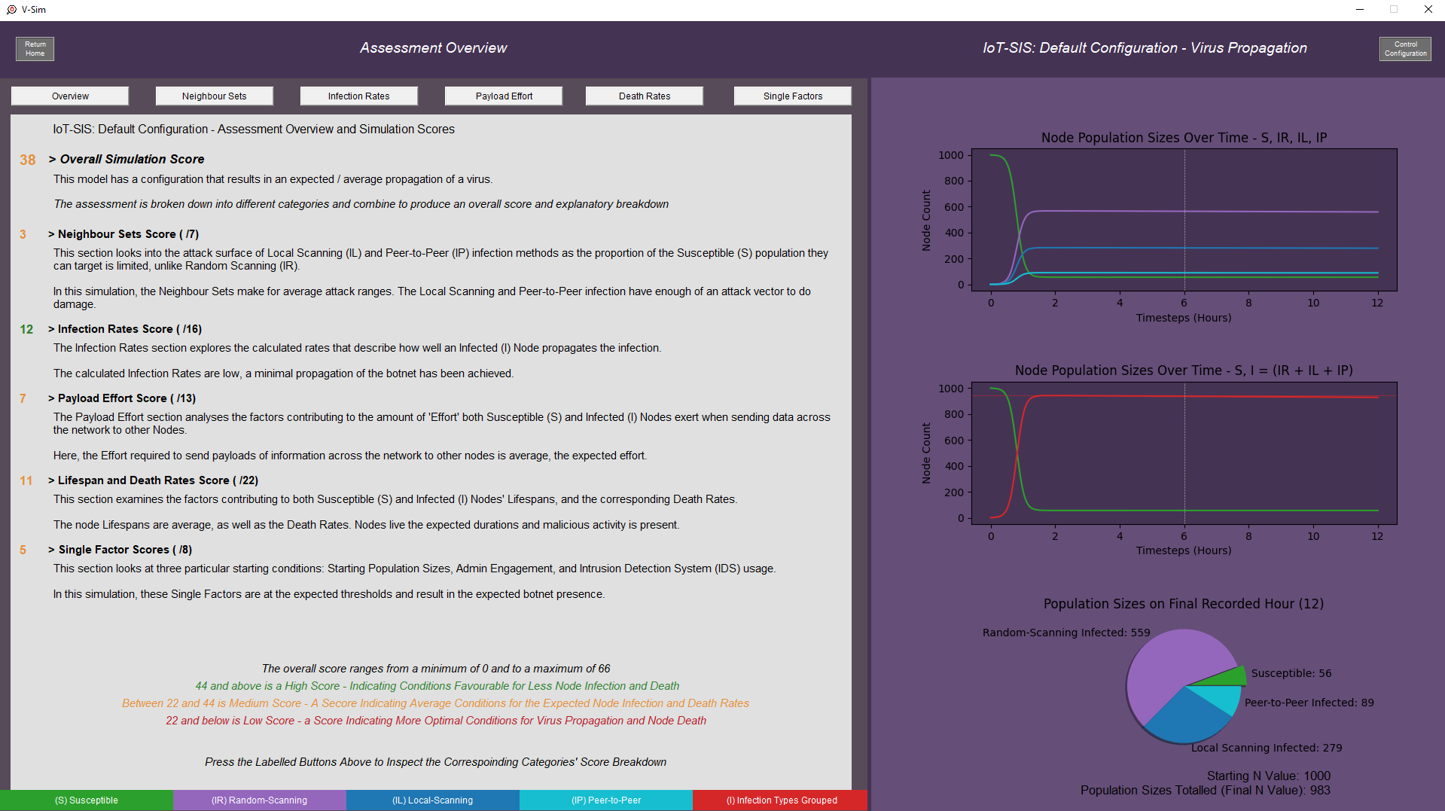Click the dashed marker on the top graph
This screenshot has width=1445, height=811.
tap(1184, 218)
